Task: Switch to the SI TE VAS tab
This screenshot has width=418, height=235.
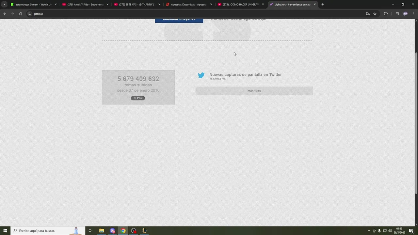Action: [x=137, y=5]
